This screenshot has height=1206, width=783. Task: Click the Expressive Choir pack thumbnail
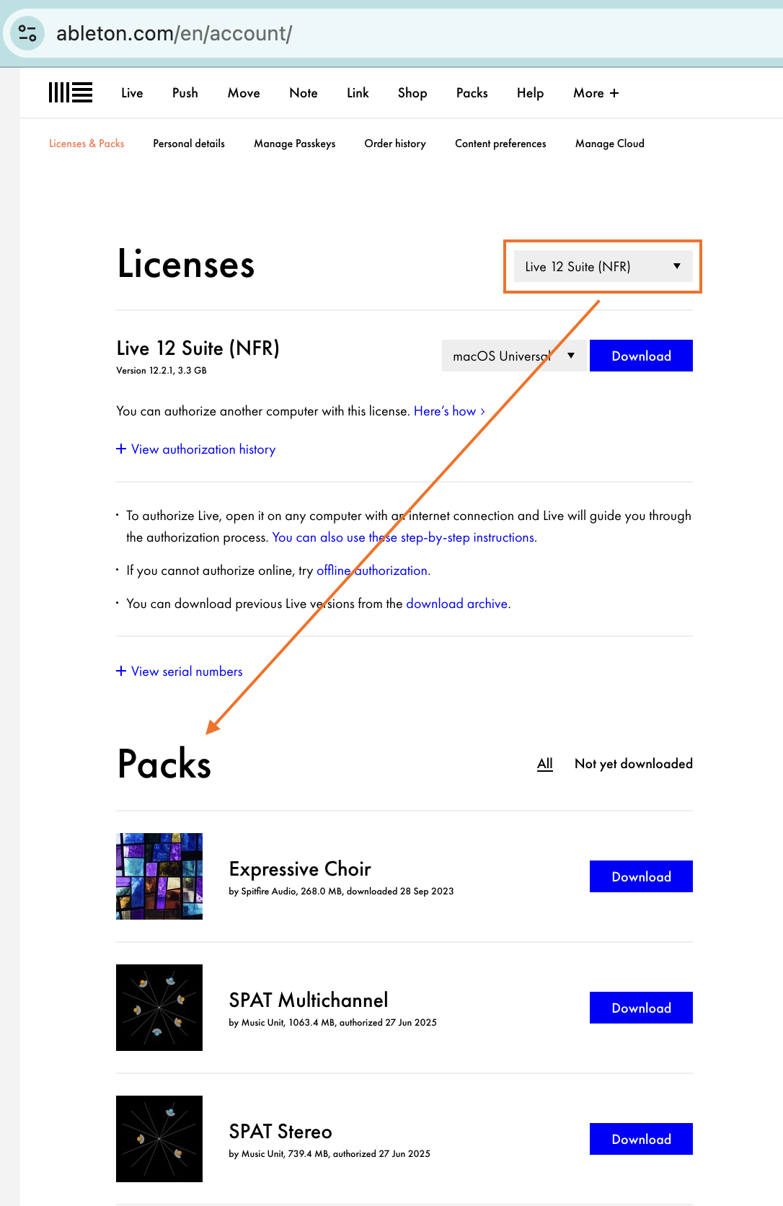(159, 876)
